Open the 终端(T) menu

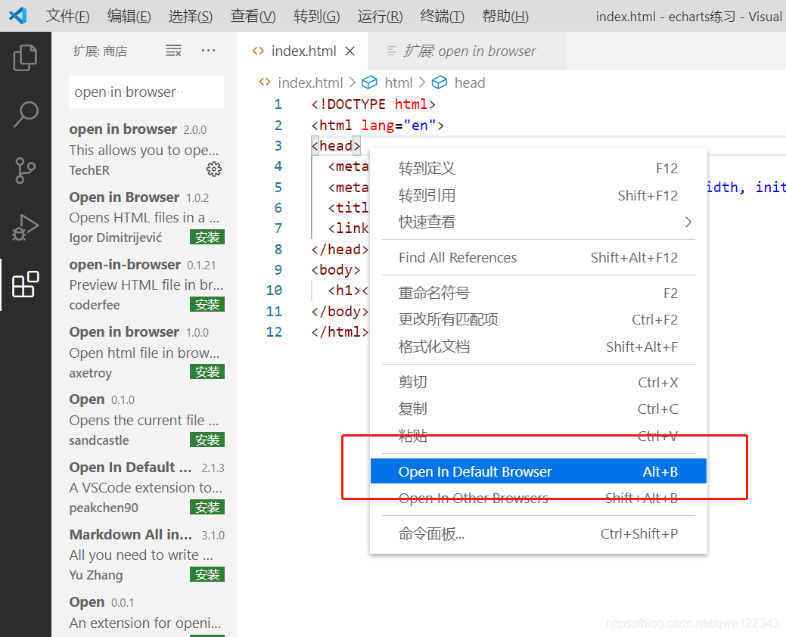(x=442, y=17)
